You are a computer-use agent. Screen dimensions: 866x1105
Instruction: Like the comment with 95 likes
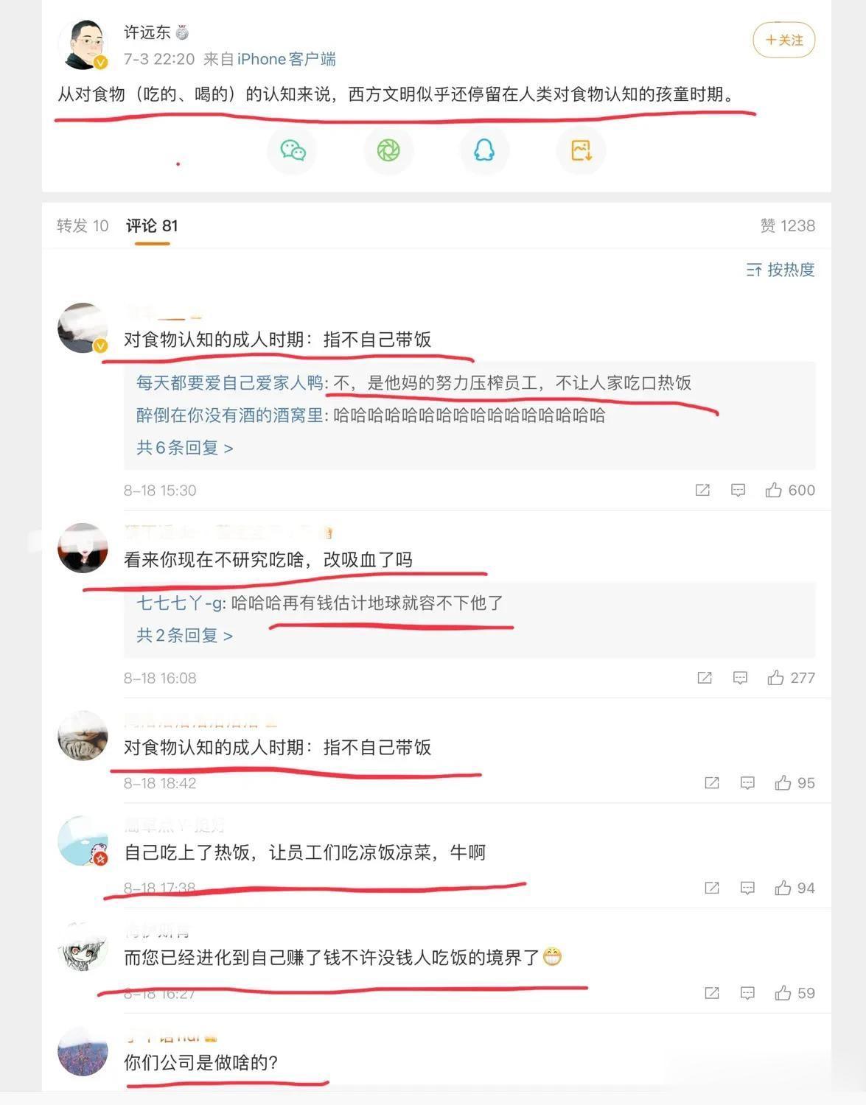click(x=795, y=783)
